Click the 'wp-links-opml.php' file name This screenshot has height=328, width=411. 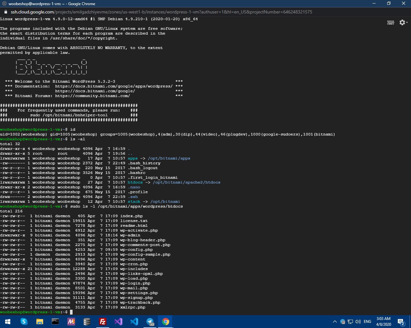coord(142,274)
